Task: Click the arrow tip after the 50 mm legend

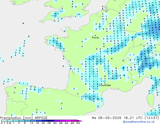Action: tap(80, 121)
